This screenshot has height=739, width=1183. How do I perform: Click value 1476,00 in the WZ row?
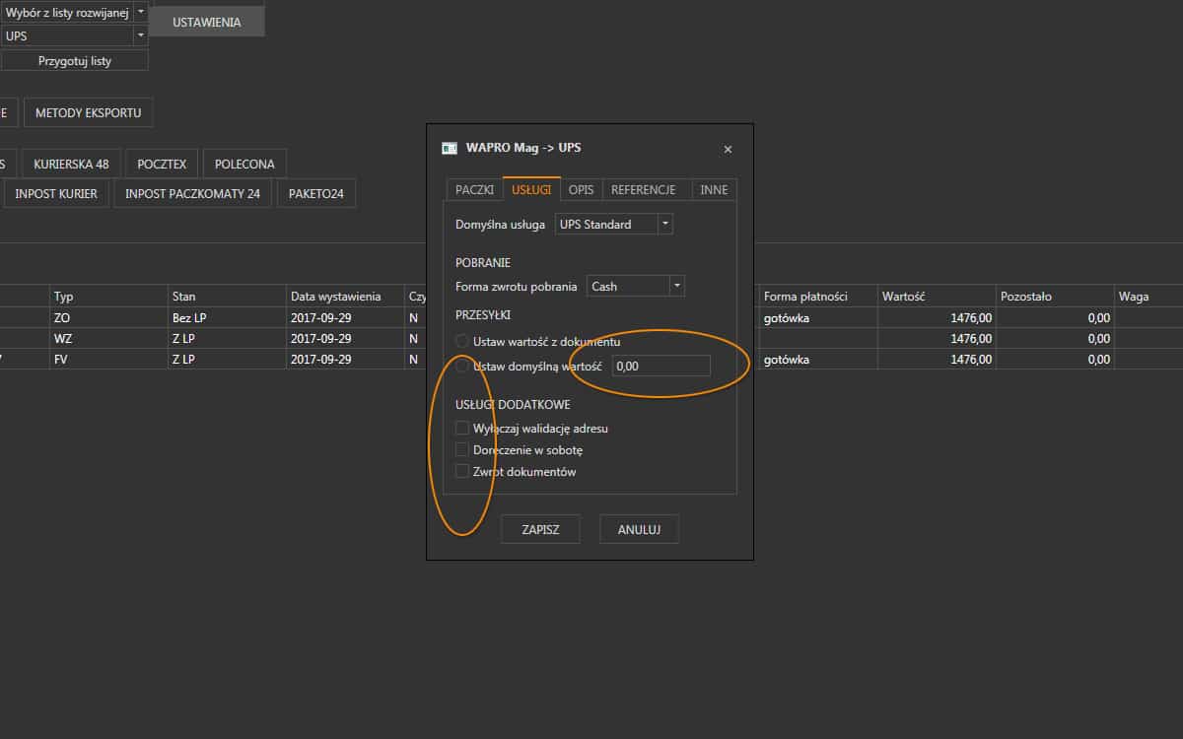click(x=937, y=339)
